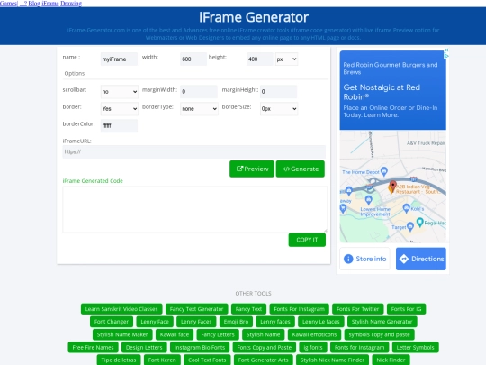Click The Home Depot map pin
This screenshot has height=365, width=486.
click(384, 171)
